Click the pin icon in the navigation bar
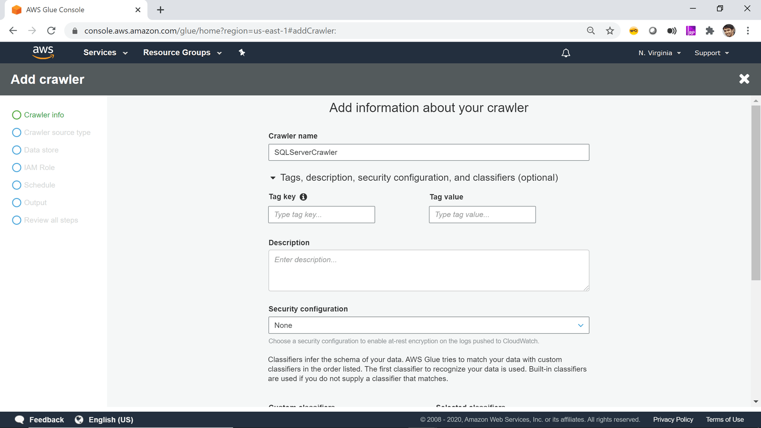Screen dimensions: 761x428 242,53
